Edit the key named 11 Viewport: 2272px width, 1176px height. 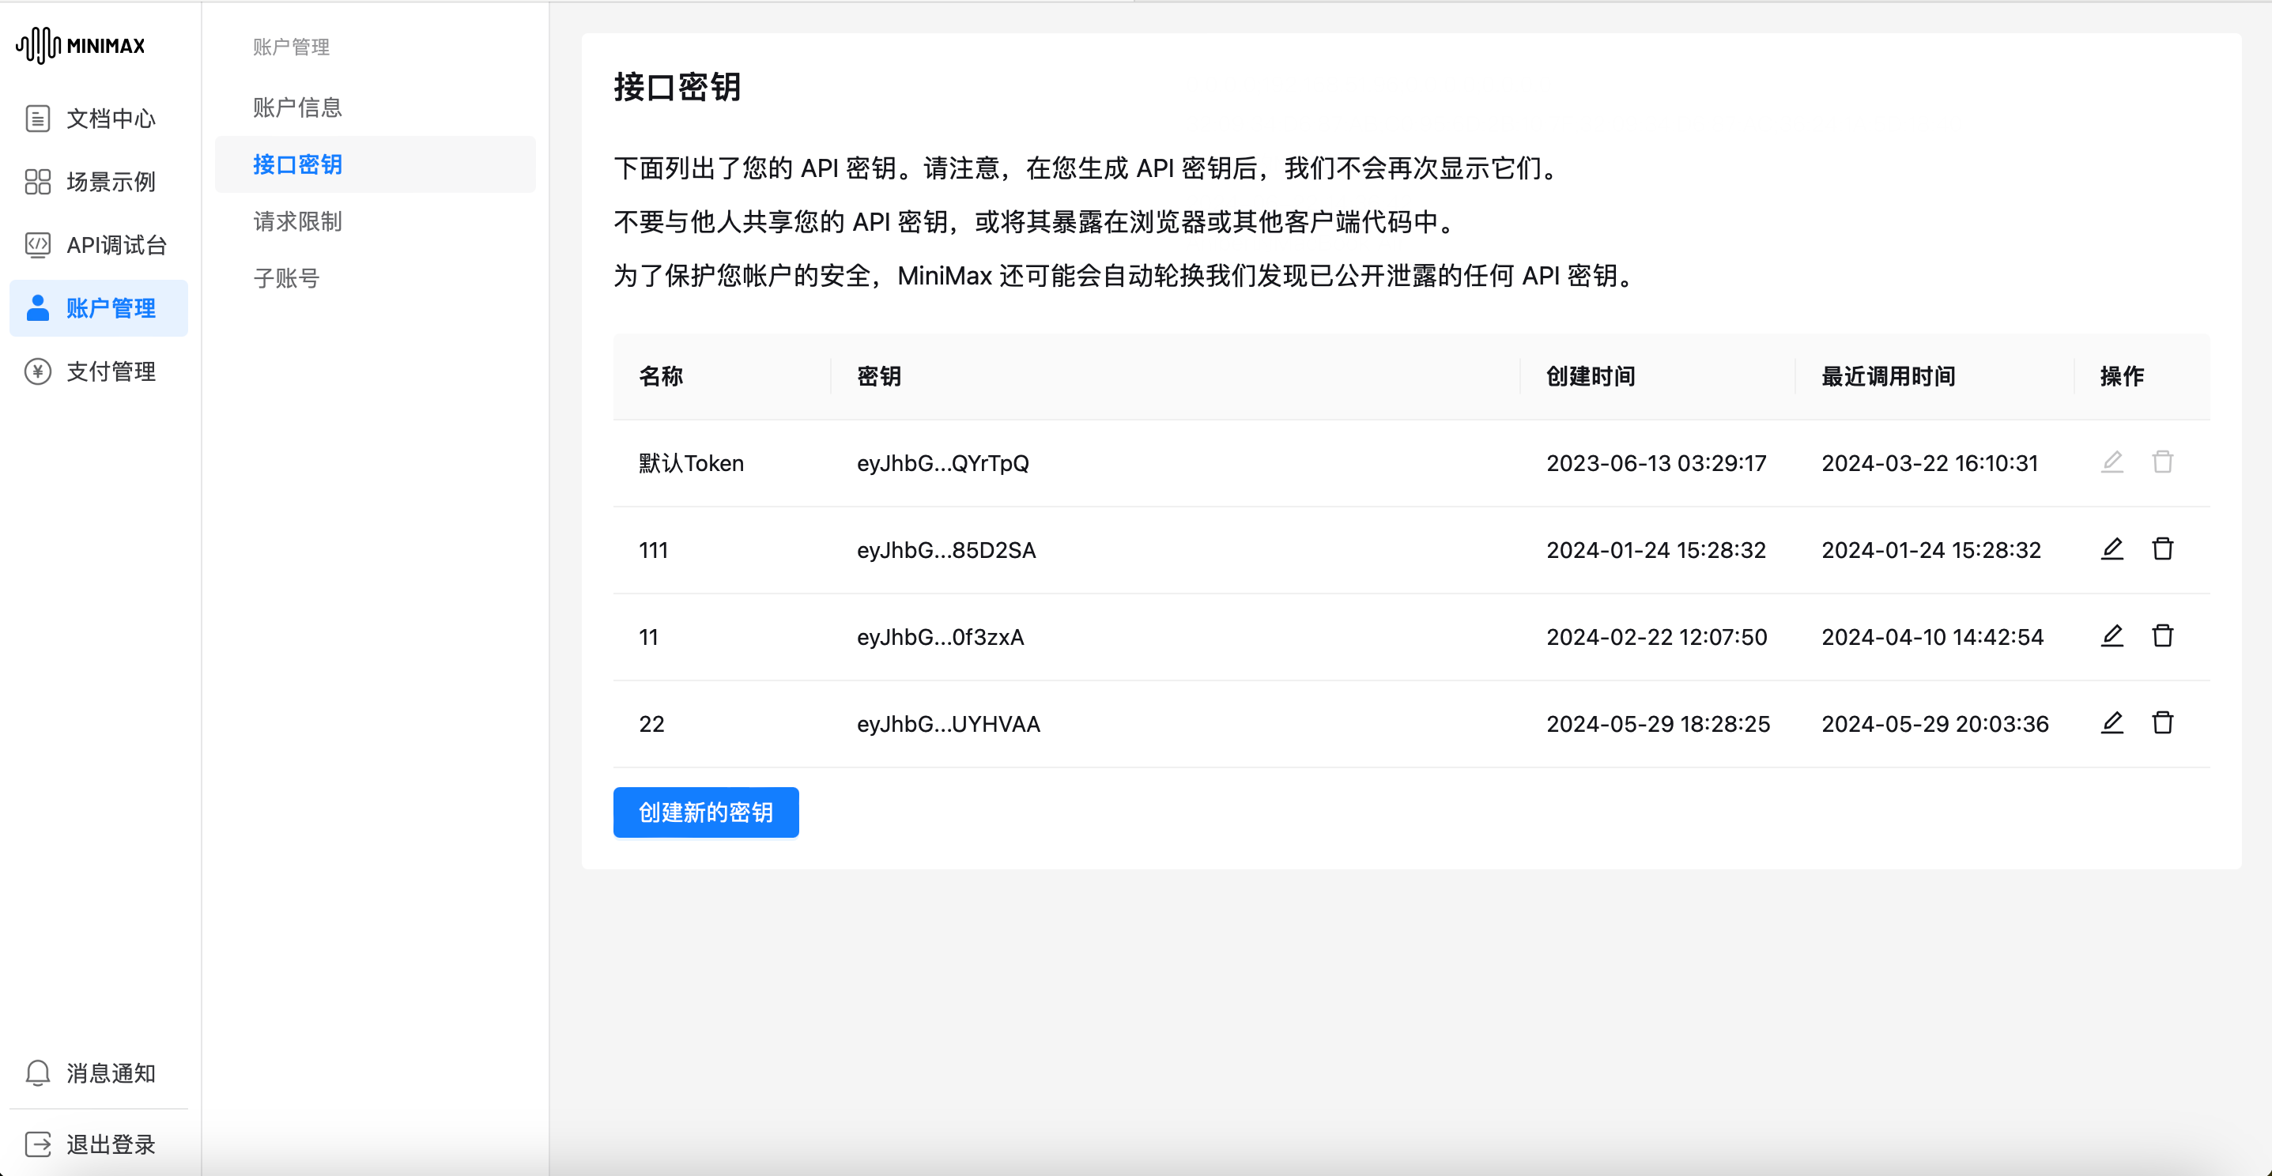click(2112, 635)
